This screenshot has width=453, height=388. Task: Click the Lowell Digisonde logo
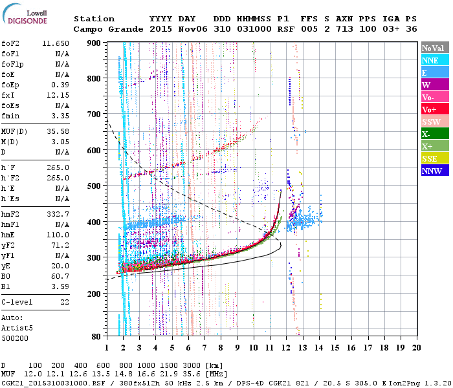pos(25,14)
